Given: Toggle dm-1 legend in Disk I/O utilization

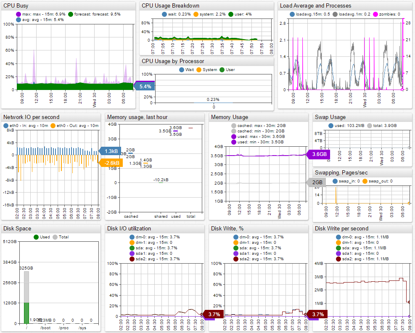Looking at the screenshot, I should 132,243.
